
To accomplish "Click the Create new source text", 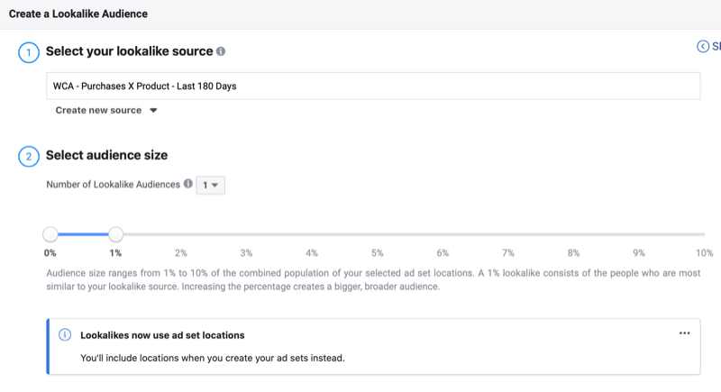I will click(x=98, y=111).
